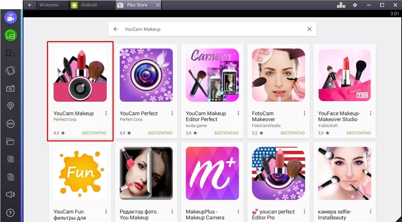Open the network layout icon in title bar

[341, 5]
